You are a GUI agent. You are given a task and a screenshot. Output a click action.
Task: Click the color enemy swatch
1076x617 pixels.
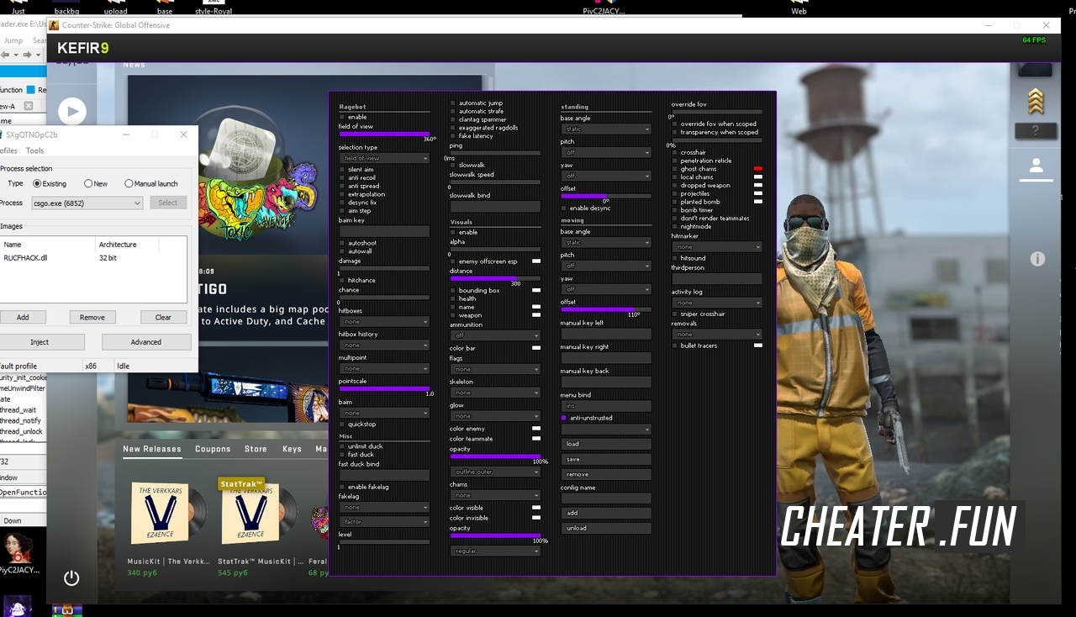pos(536,429)
